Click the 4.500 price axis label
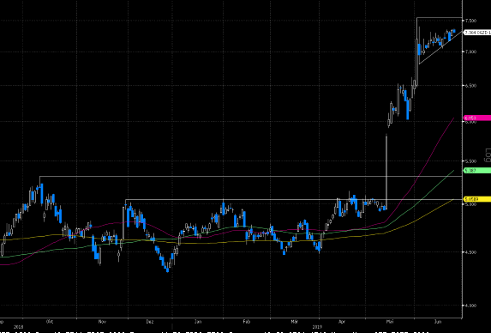The image size is (491, 333). [471, 252]
